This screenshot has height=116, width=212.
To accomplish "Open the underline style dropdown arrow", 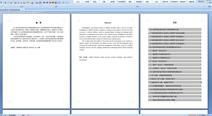I will 13,3.
